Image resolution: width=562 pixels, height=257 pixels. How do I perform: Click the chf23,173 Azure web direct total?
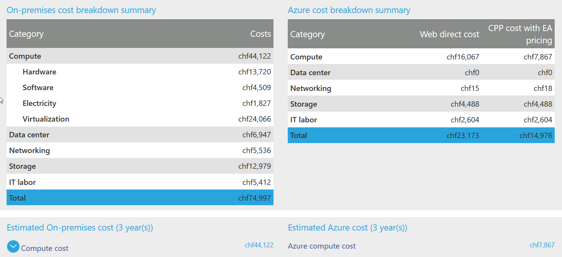(x=463, y=135)
